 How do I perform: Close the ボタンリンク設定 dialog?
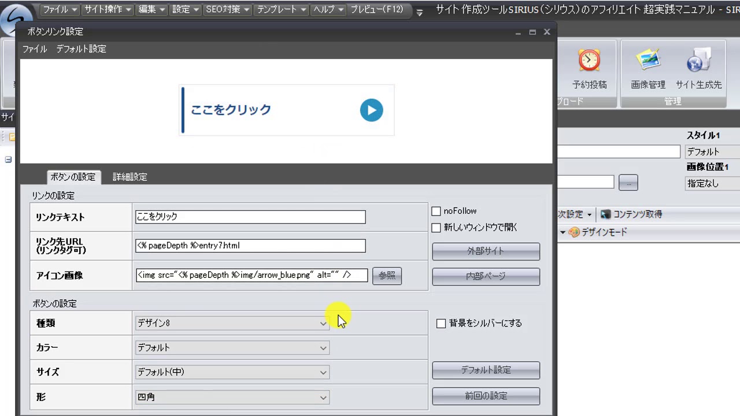(x=546, y=32)
